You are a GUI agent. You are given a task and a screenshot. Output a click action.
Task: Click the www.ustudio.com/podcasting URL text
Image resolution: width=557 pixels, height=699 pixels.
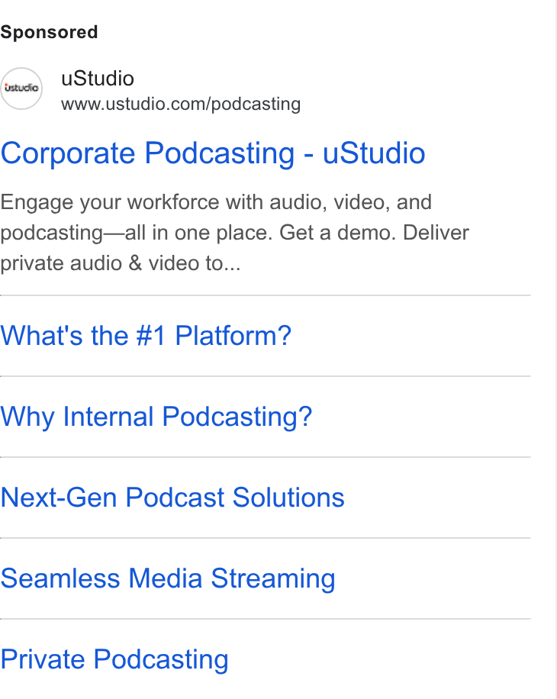click(x=181, y=104)
